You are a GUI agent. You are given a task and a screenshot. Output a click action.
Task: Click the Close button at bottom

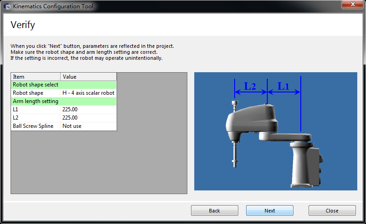pyautogui.click(x=332, y=211)
